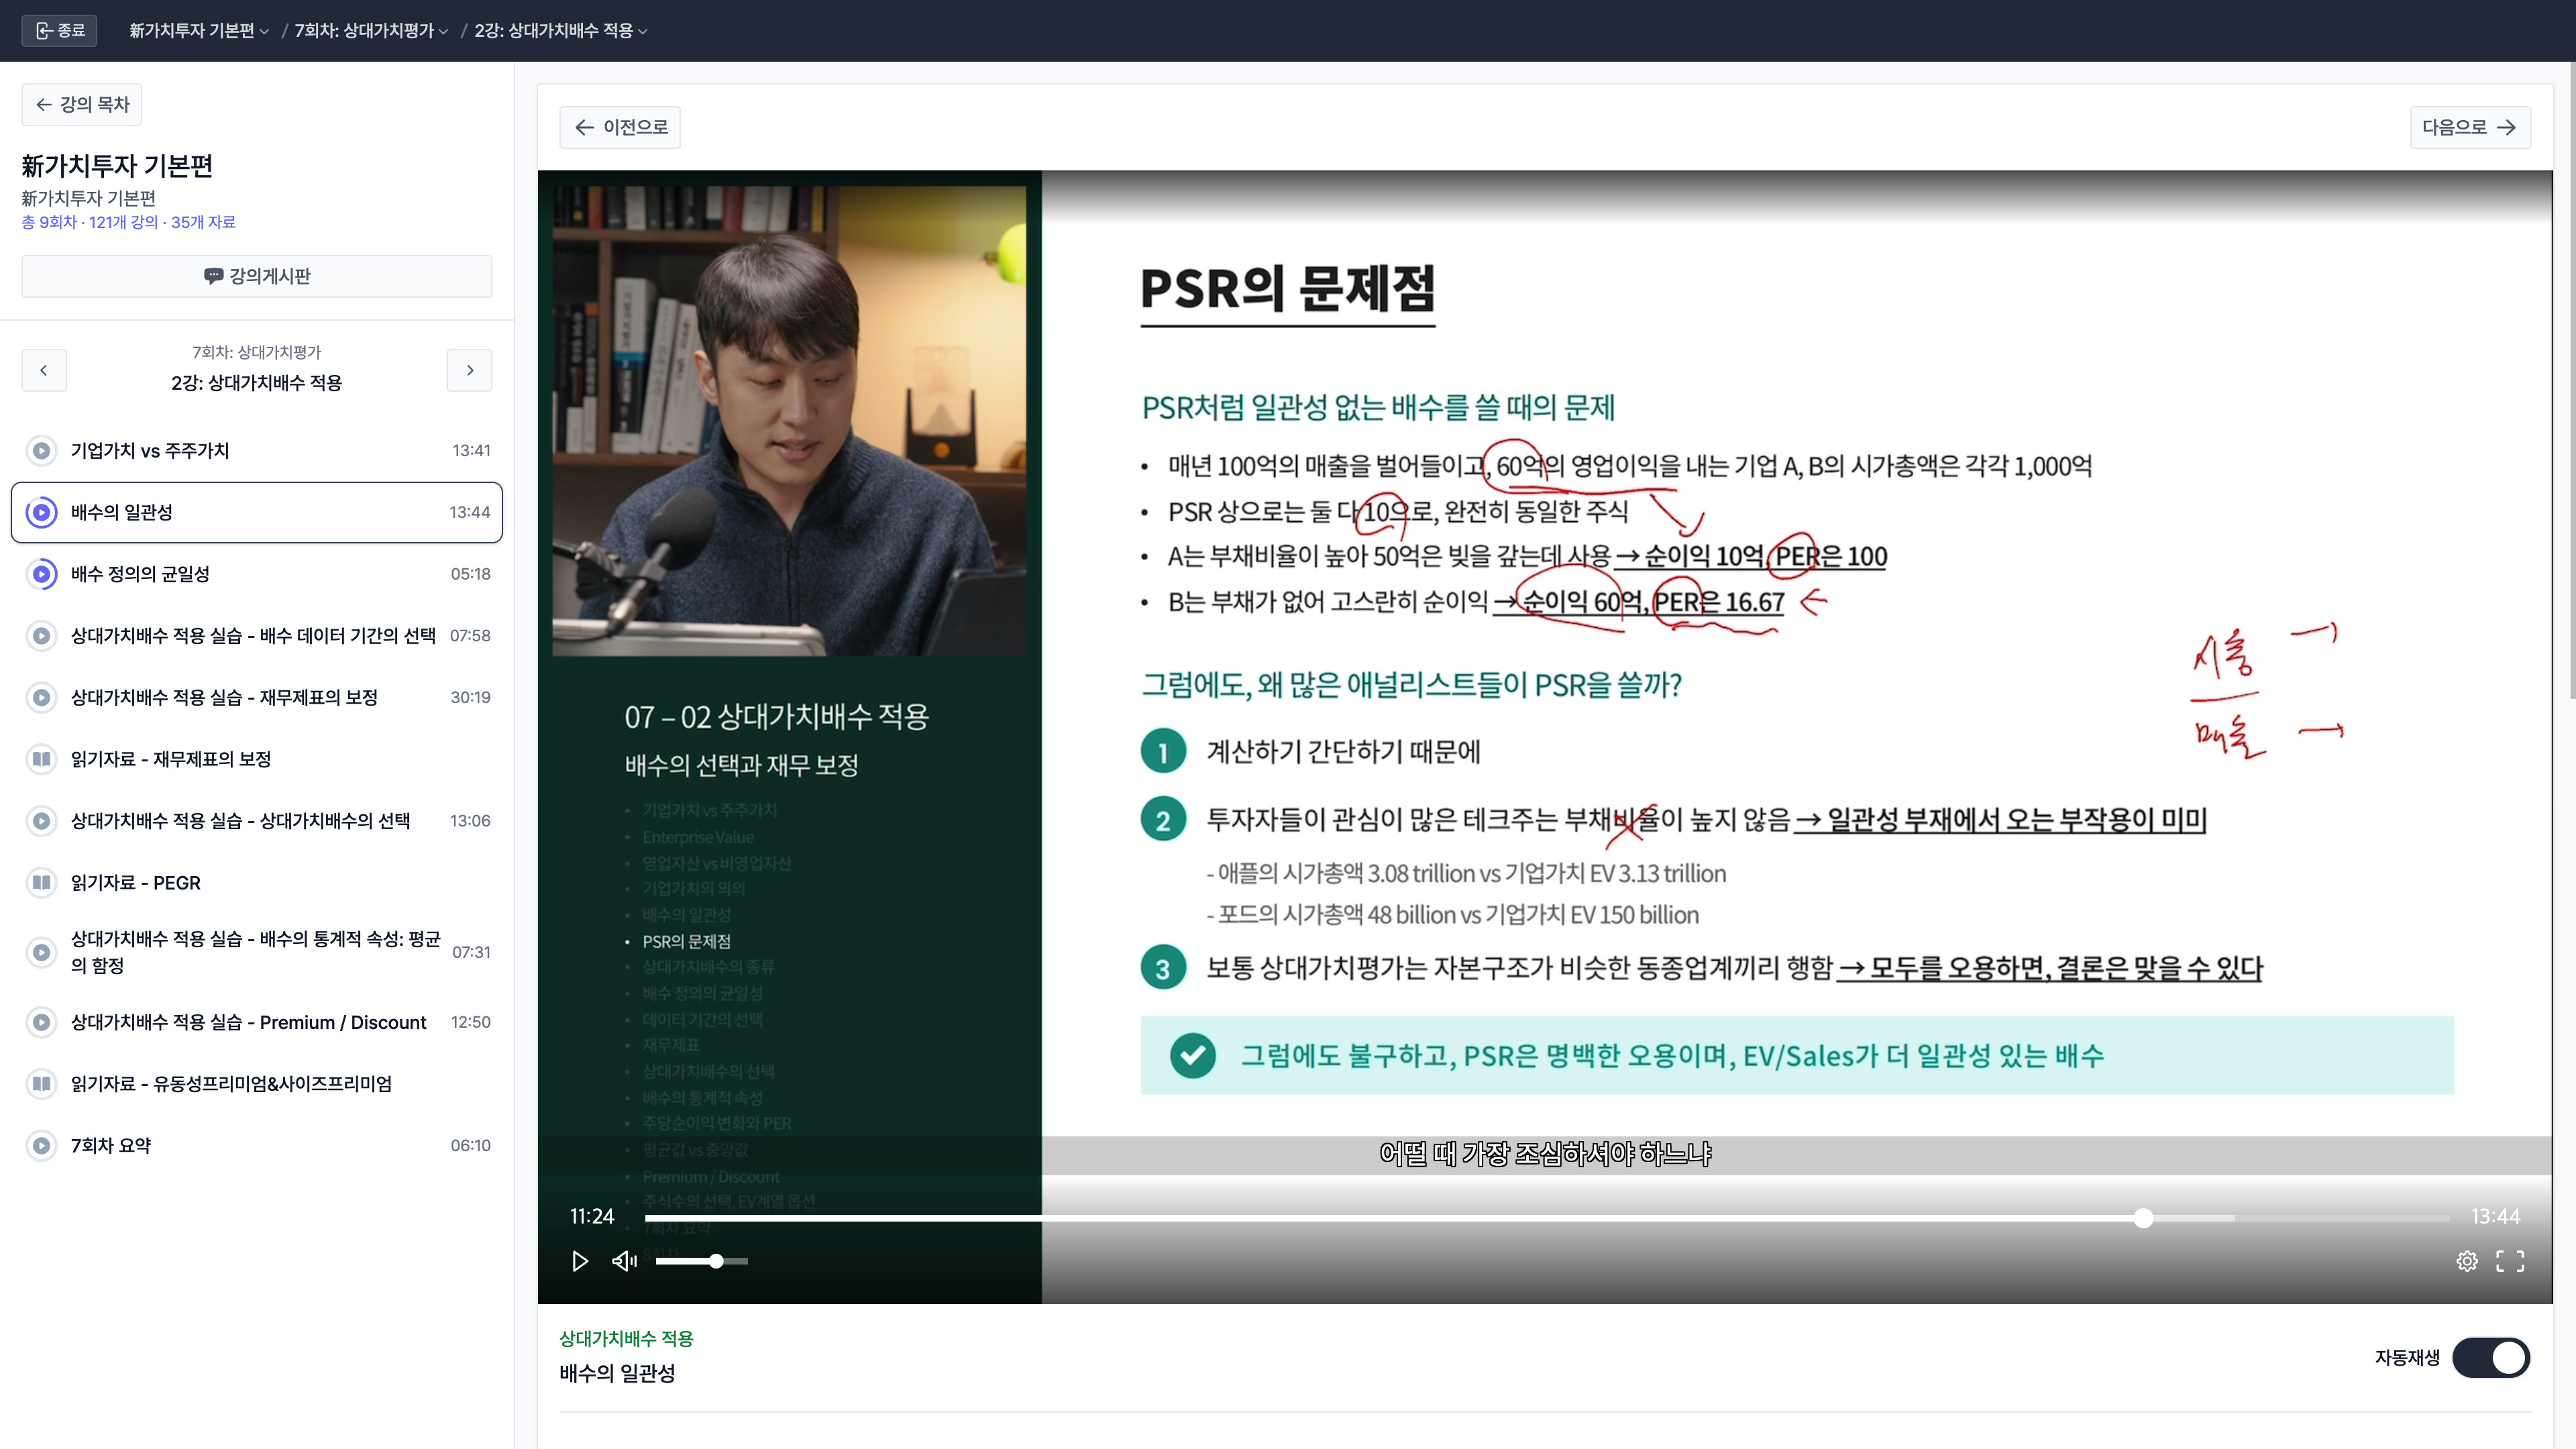Enter fullscreen mode in the video player
The width and height of the screenshot is (2576, 1449).
(x=2509, y=1261)
